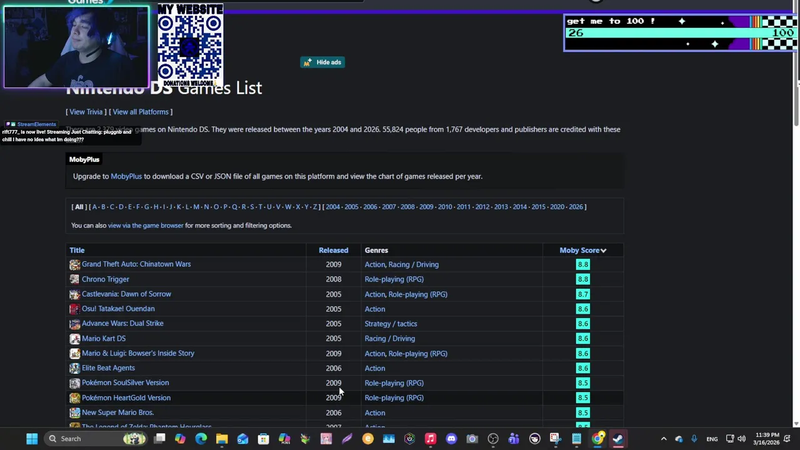Click the Genres column header
This screenshot has height=450, width=800.
(376, 250)
